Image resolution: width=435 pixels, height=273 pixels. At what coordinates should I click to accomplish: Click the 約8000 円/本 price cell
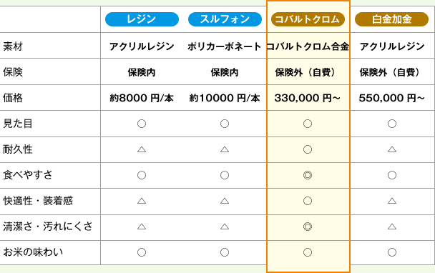[142, 98]
